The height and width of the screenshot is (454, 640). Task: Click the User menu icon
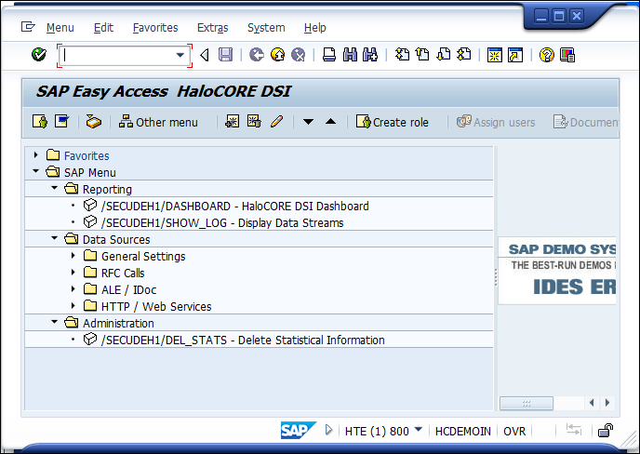coord(40,122)
